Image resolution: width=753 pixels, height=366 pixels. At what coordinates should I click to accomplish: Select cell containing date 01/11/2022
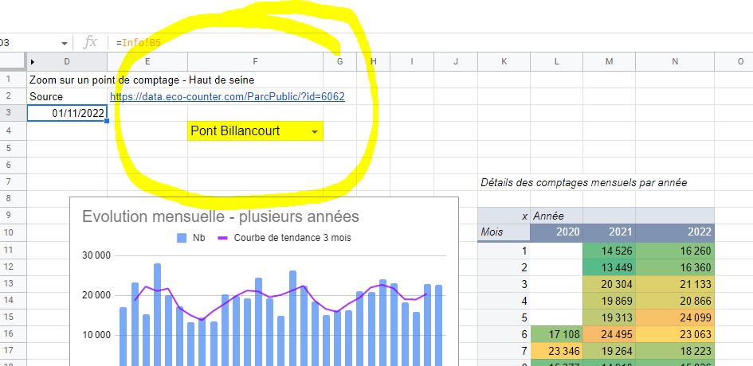coord(67,113)
